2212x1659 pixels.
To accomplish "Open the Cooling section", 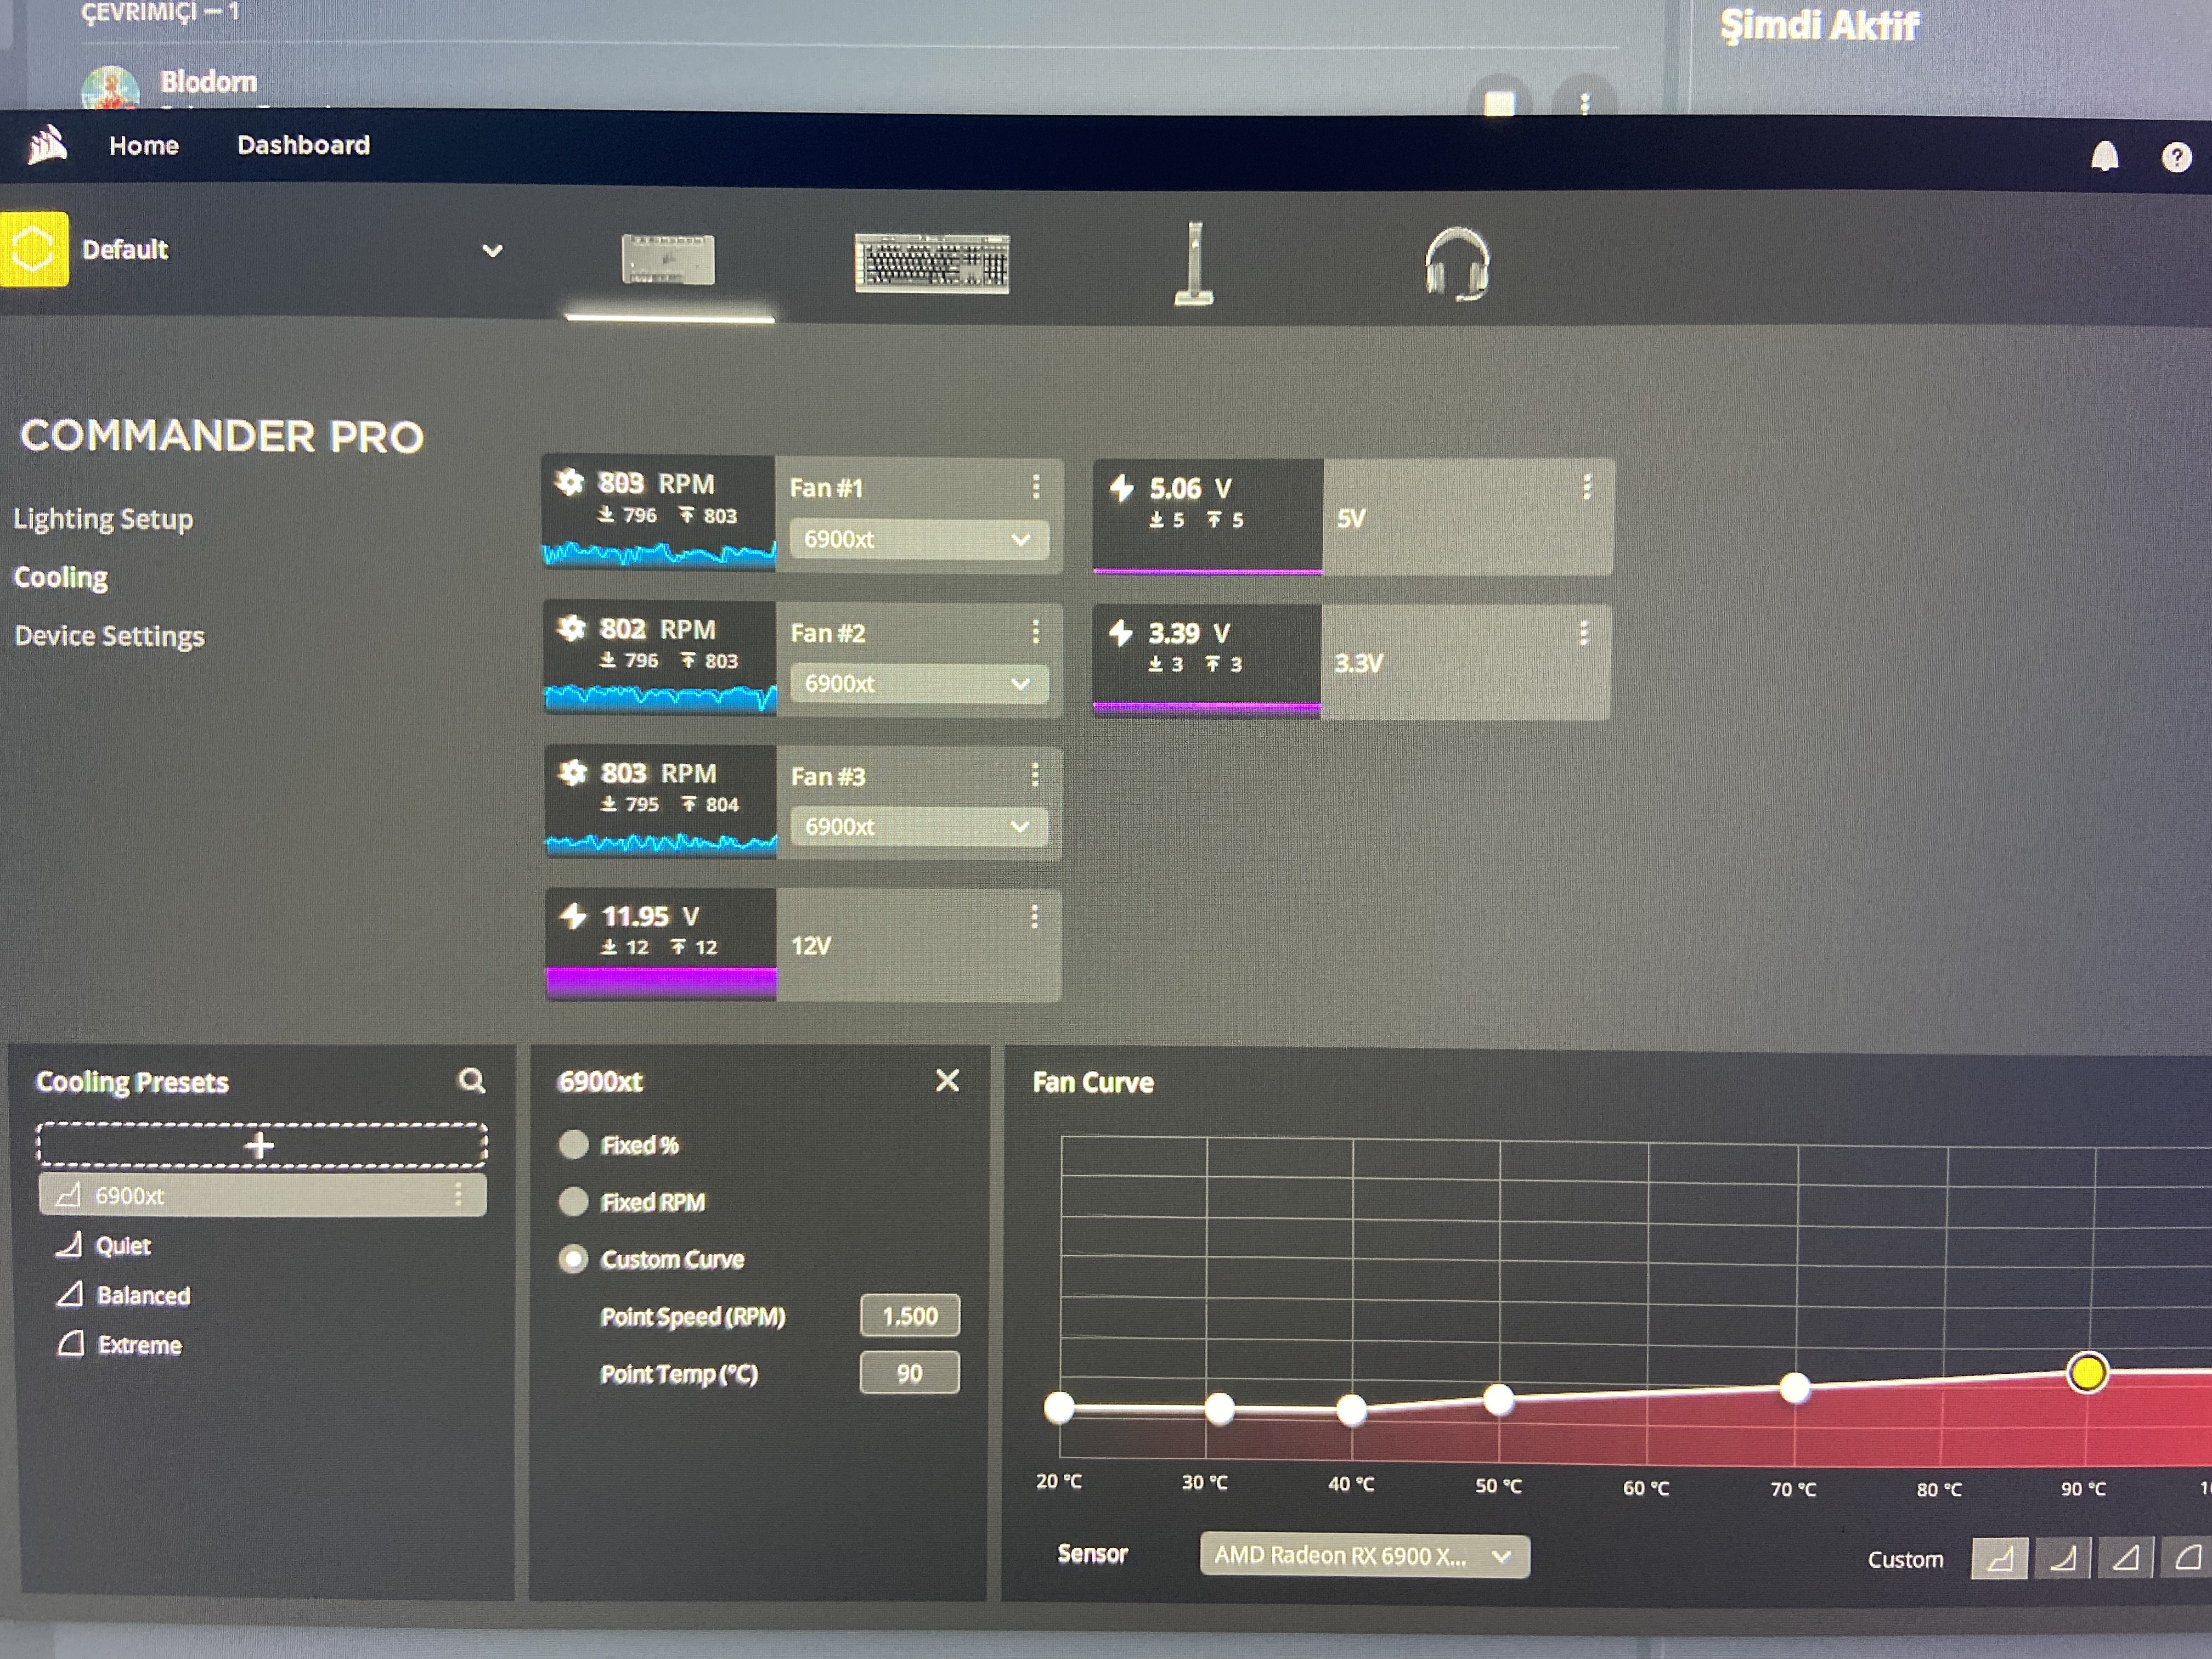I will click(x=61, y=578).
